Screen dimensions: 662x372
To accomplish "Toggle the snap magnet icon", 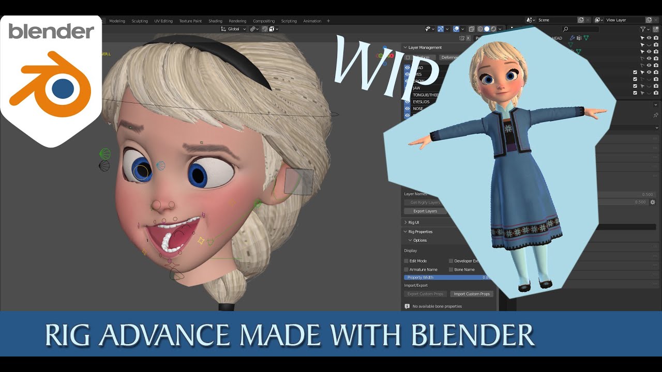I will (x=265, y=29).
